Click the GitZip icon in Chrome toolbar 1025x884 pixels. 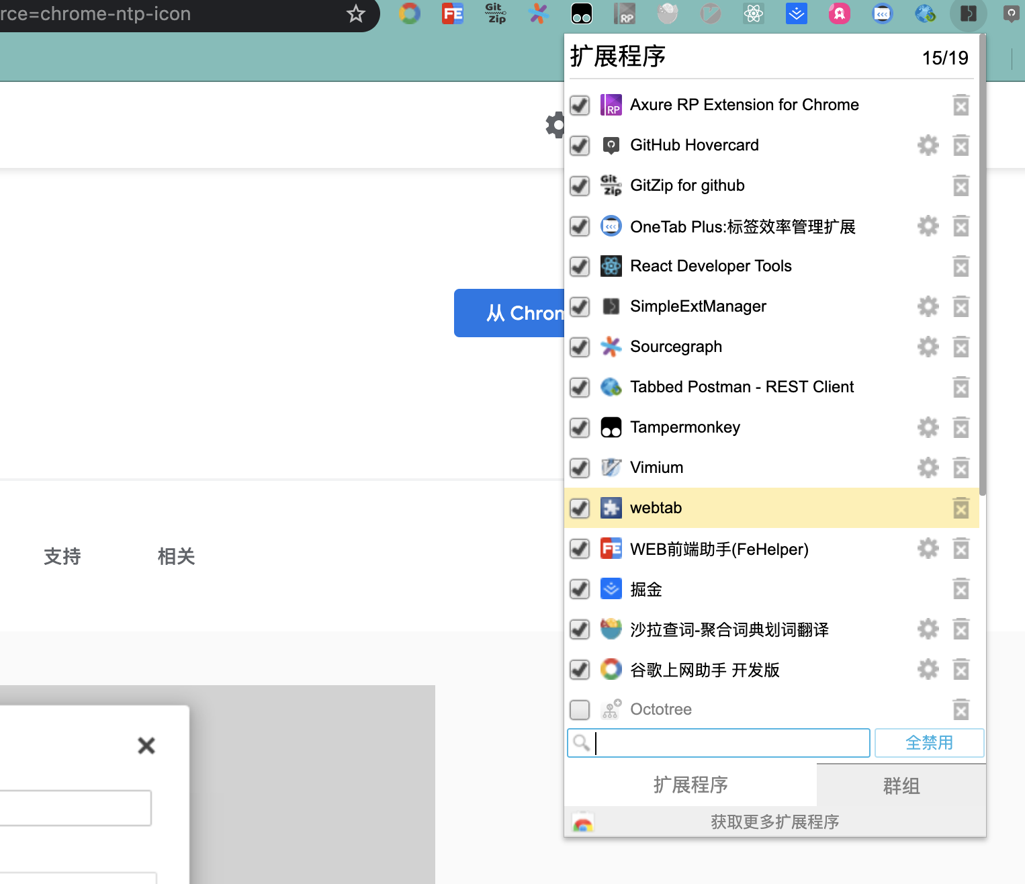496,13
